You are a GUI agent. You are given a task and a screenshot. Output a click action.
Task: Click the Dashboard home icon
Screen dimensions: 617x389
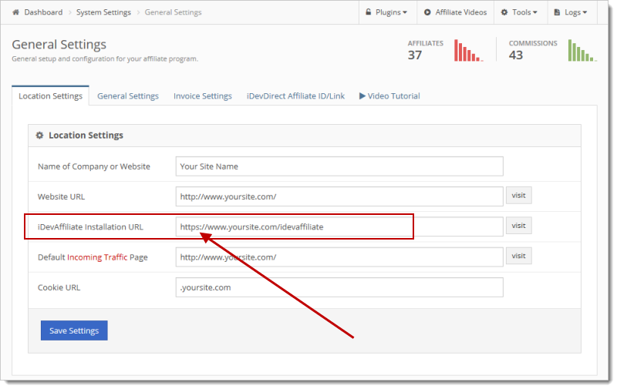(15, 12)
